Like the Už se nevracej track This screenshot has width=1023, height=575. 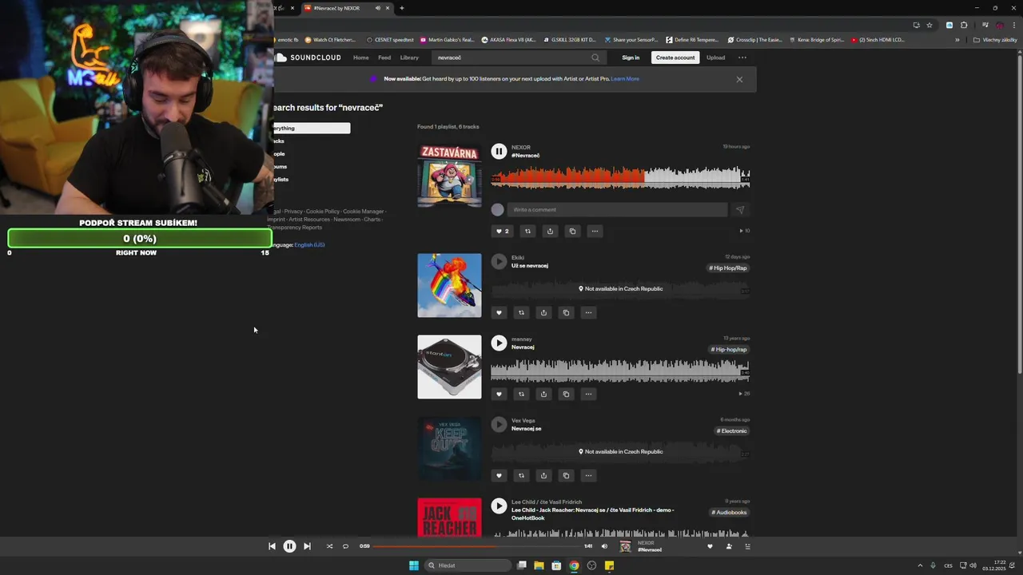(x=499, y=313)
